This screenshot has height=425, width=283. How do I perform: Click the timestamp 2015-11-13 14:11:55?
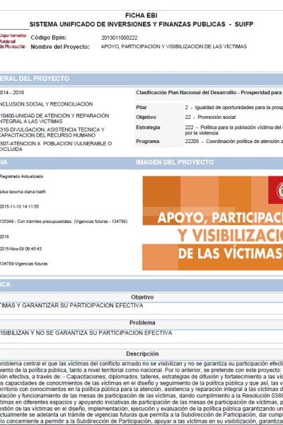tap(19, 207)
